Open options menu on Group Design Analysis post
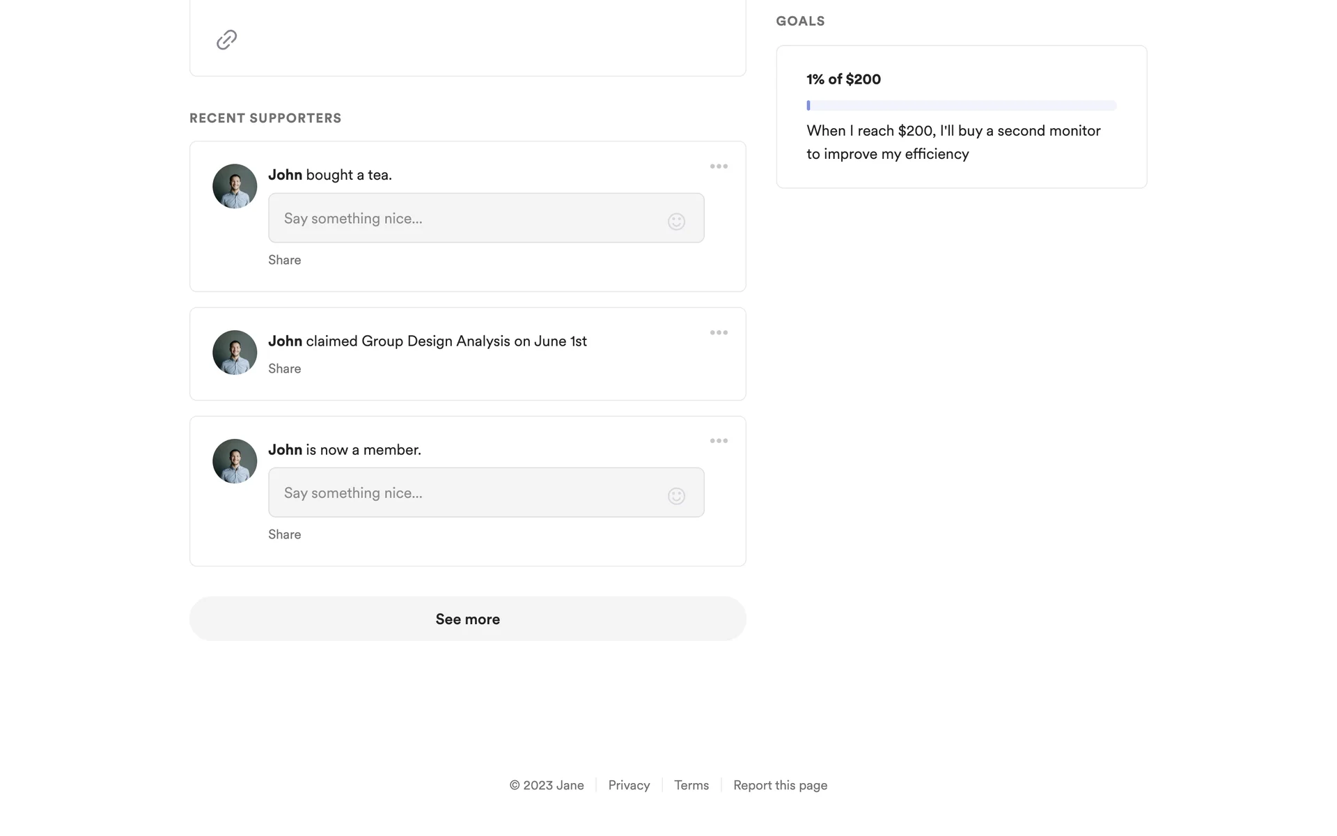Image resolution: width=1337 pixels, height=836 pixels. coord(719,333)
